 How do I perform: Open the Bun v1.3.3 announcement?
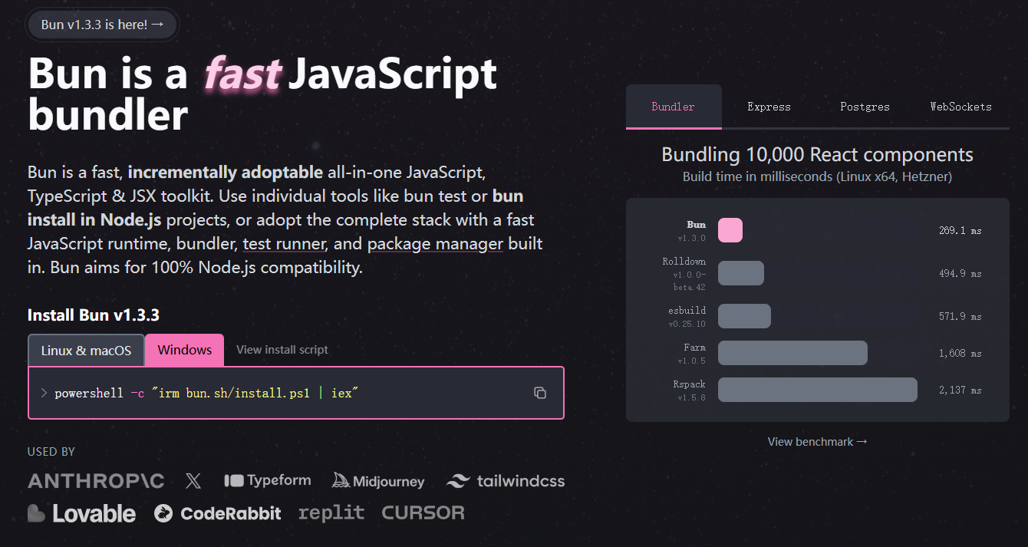click(103, 25)
